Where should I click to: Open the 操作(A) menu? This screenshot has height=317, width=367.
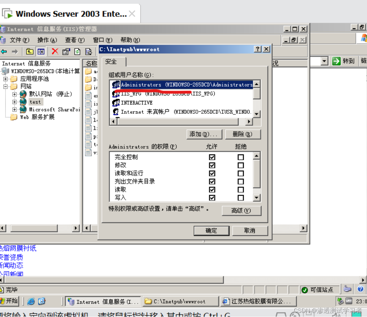point(47,40)
